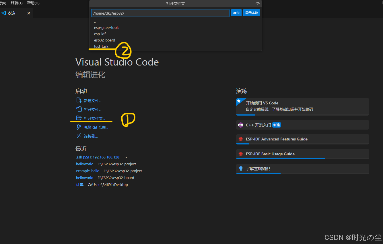Click the remote connection icon beside 连接到
The height and width of the screenshot is (244, 383).
[x=79, y=136]
